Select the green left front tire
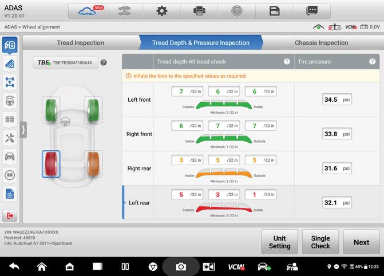 (x=51, y=110)
